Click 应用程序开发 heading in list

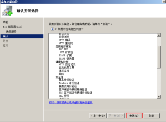(x=63, y=46)
